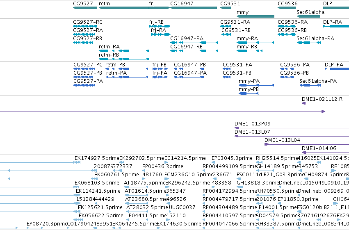349x230 pixels.
Task: Select protein CG9527-PB
Action: [88, 73]
